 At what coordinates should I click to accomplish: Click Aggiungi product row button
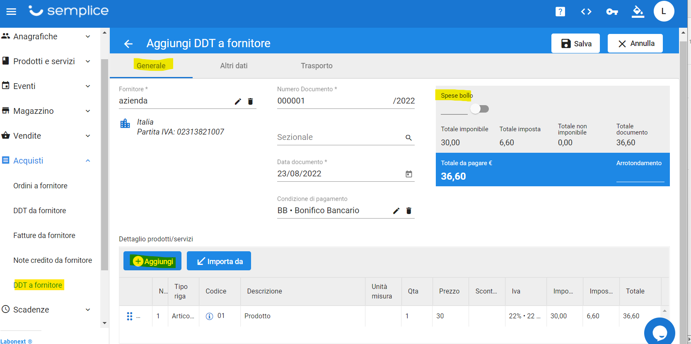tap(152, 261)
